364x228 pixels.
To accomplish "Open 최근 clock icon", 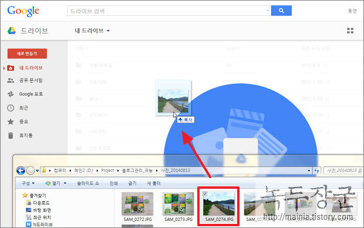I will pos(11,108).
